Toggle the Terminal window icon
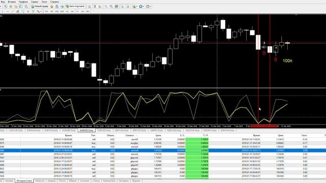326x183 pixels. pyautogui.click(x=21, y=7)
